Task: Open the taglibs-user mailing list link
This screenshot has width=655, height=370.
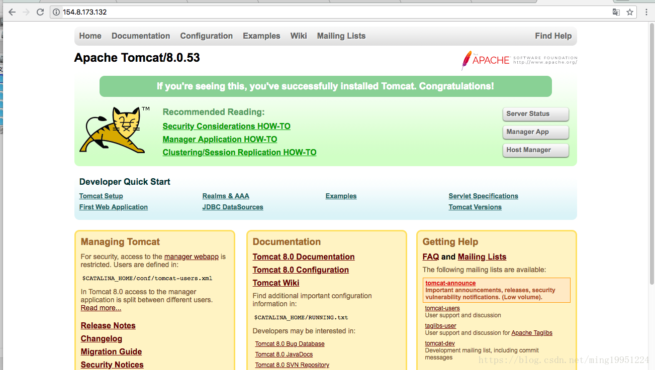Action: coord(441,326)
